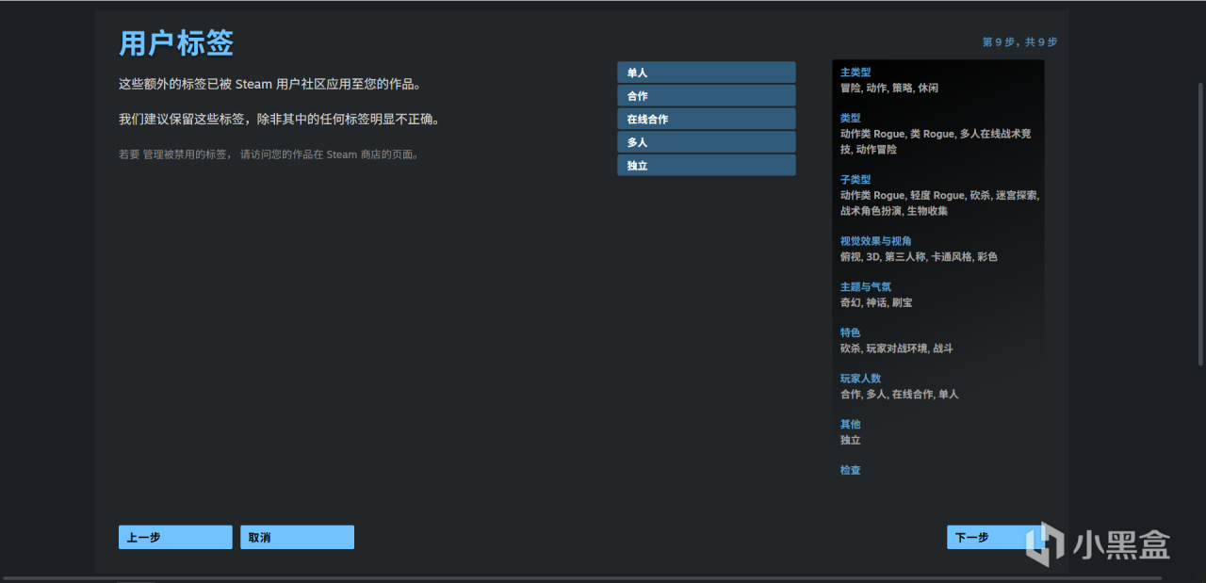Click the 其他 section heading
Screen dimensions: 1206x583
click(x=850, y=424)
